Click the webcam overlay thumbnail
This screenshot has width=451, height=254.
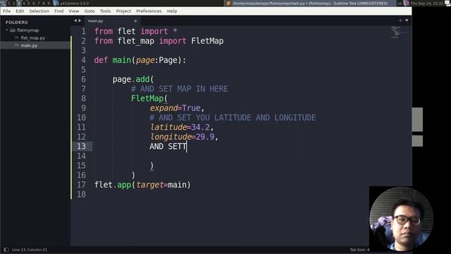click(x=401, y=219)
